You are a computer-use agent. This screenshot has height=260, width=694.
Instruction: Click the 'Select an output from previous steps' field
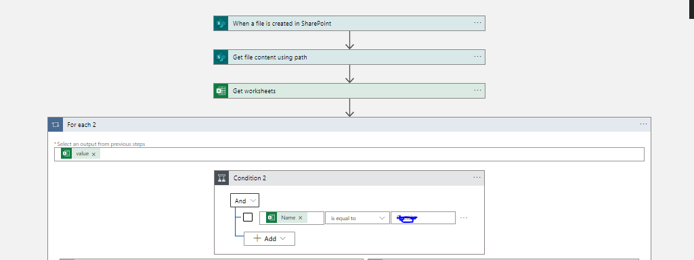pos(349,154)
